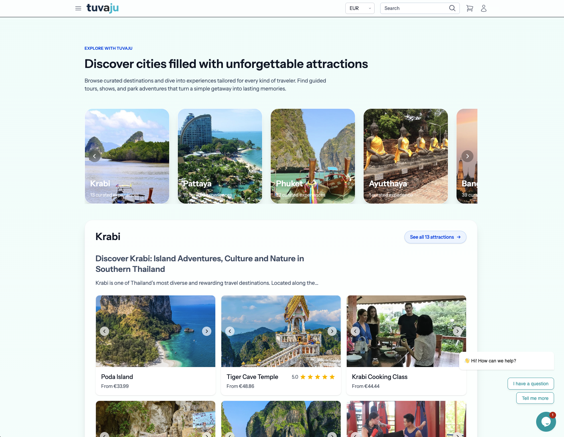Click the 'From €44.44' price text
Image resolution: width=564 pixels, height=437 pixels.
[x=366, y=386]
